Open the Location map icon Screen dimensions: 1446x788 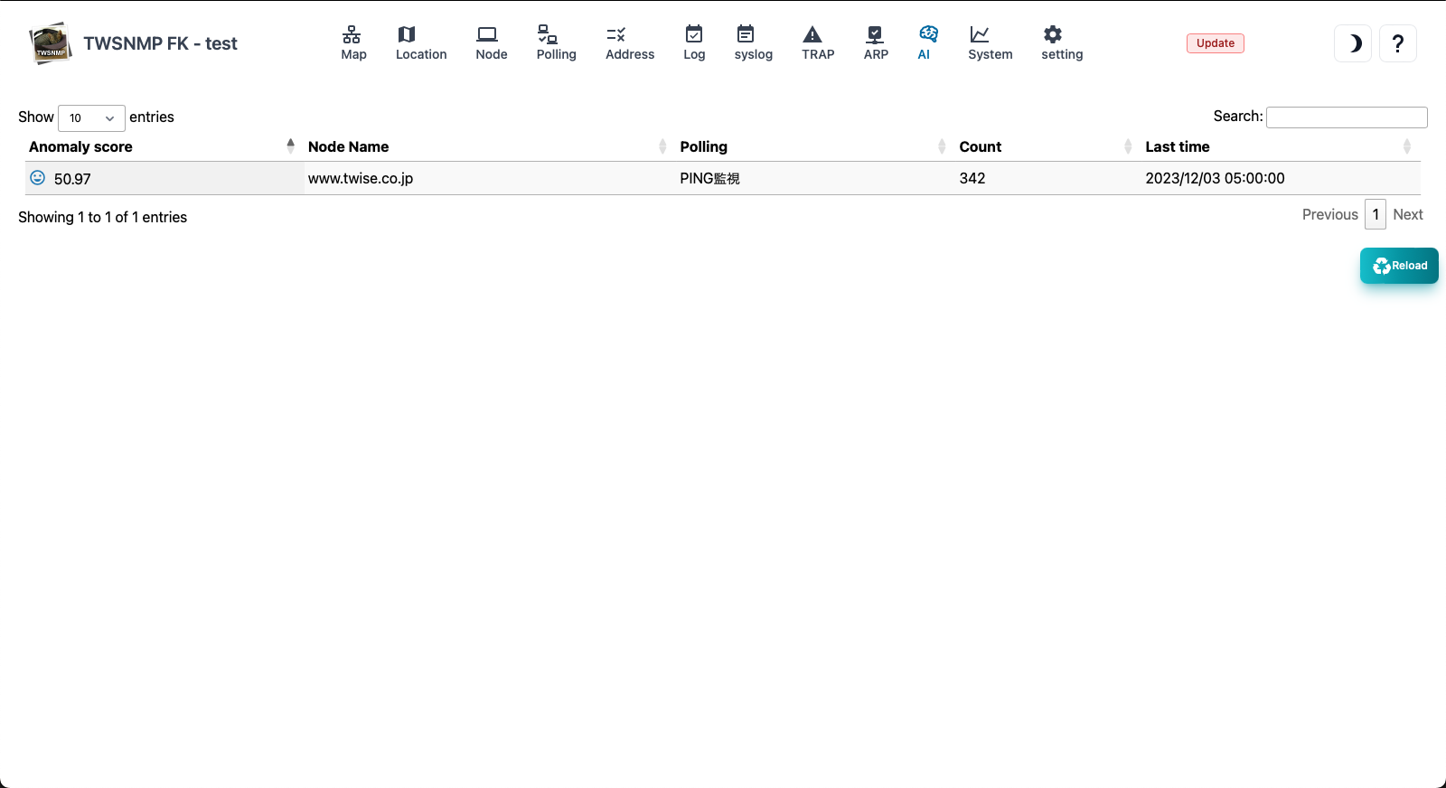[x=407, y=35]
